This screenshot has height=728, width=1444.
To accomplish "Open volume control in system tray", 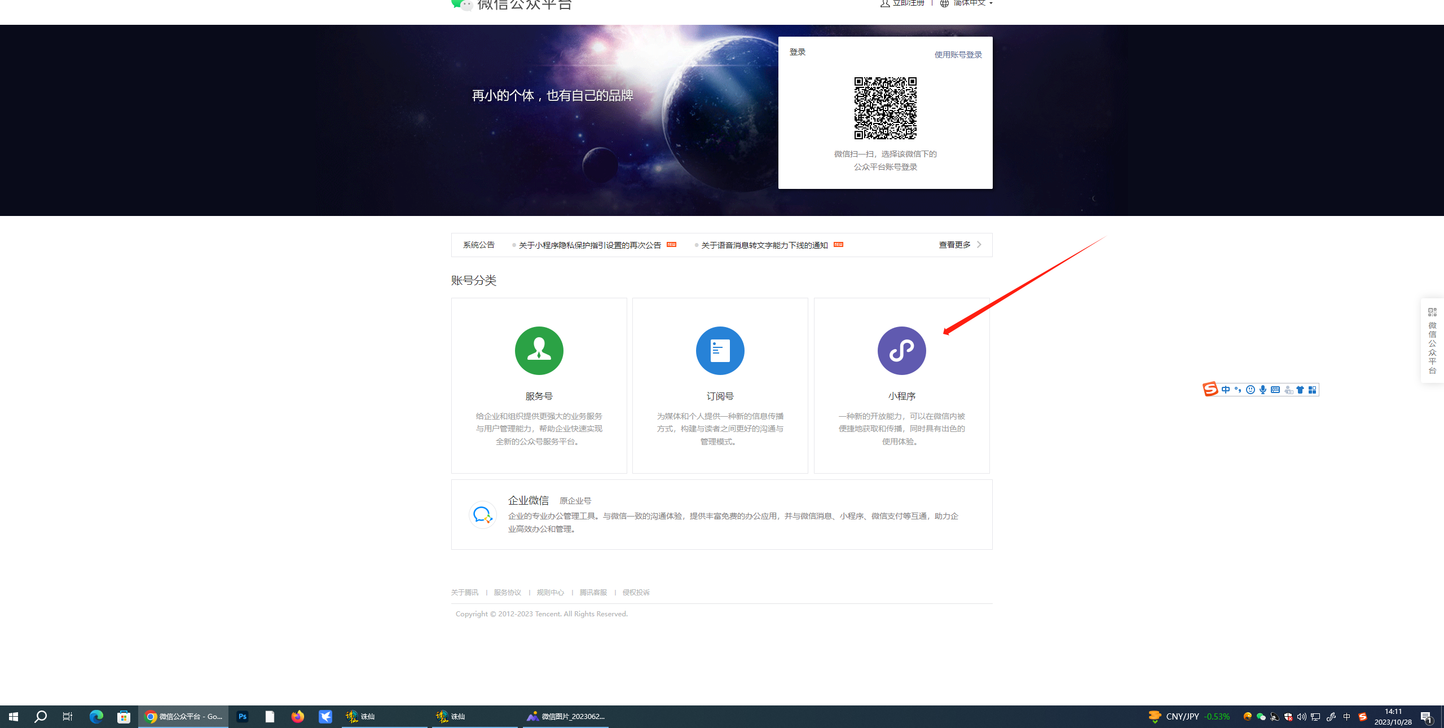I will click(1301, 716).
